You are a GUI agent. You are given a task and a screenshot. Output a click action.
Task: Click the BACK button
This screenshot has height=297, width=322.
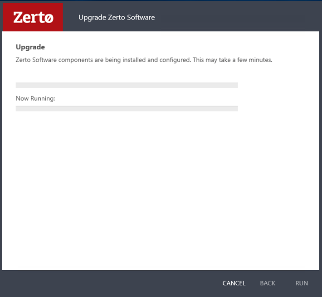pyautogui.click(x=268, y=283)
